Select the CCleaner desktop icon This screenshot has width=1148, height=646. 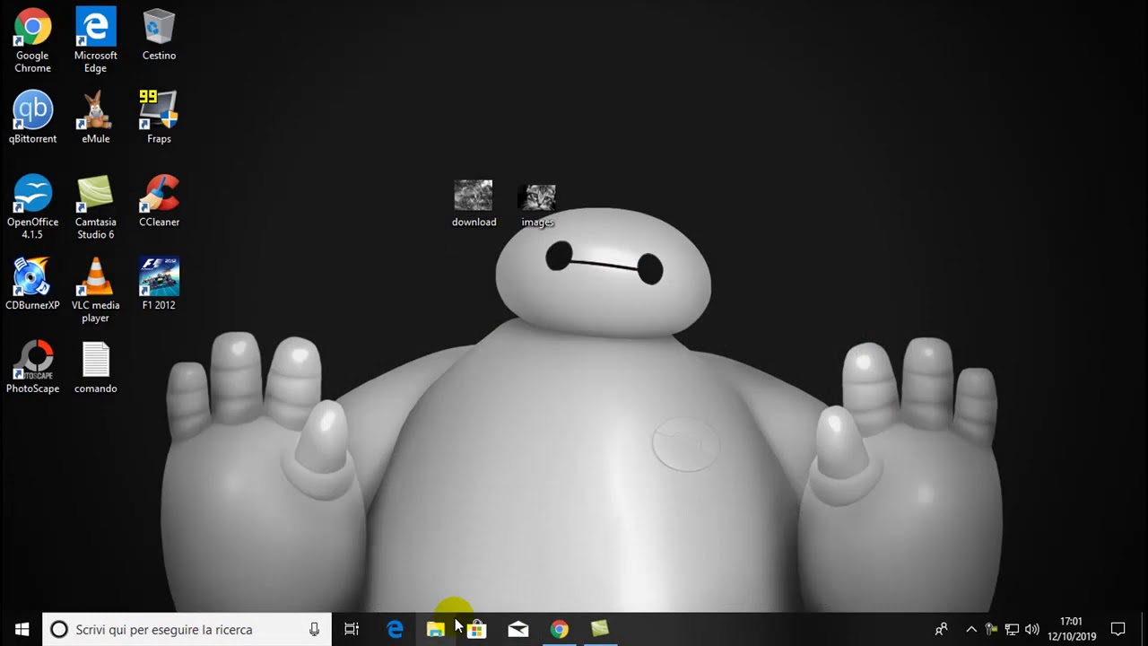159,201
